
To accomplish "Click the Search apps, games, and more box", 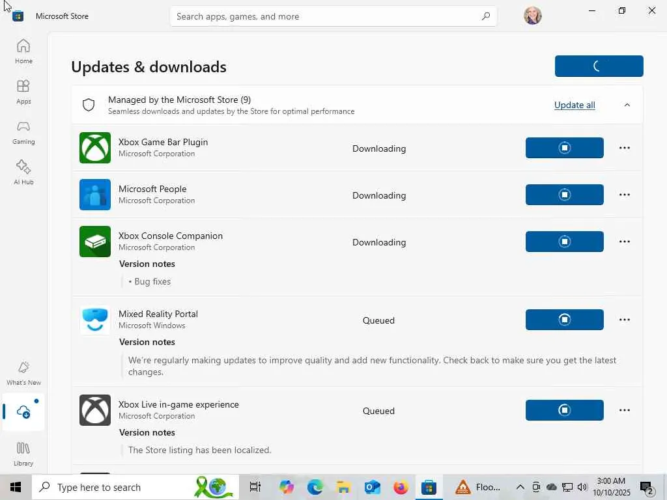I will (333, 16).
